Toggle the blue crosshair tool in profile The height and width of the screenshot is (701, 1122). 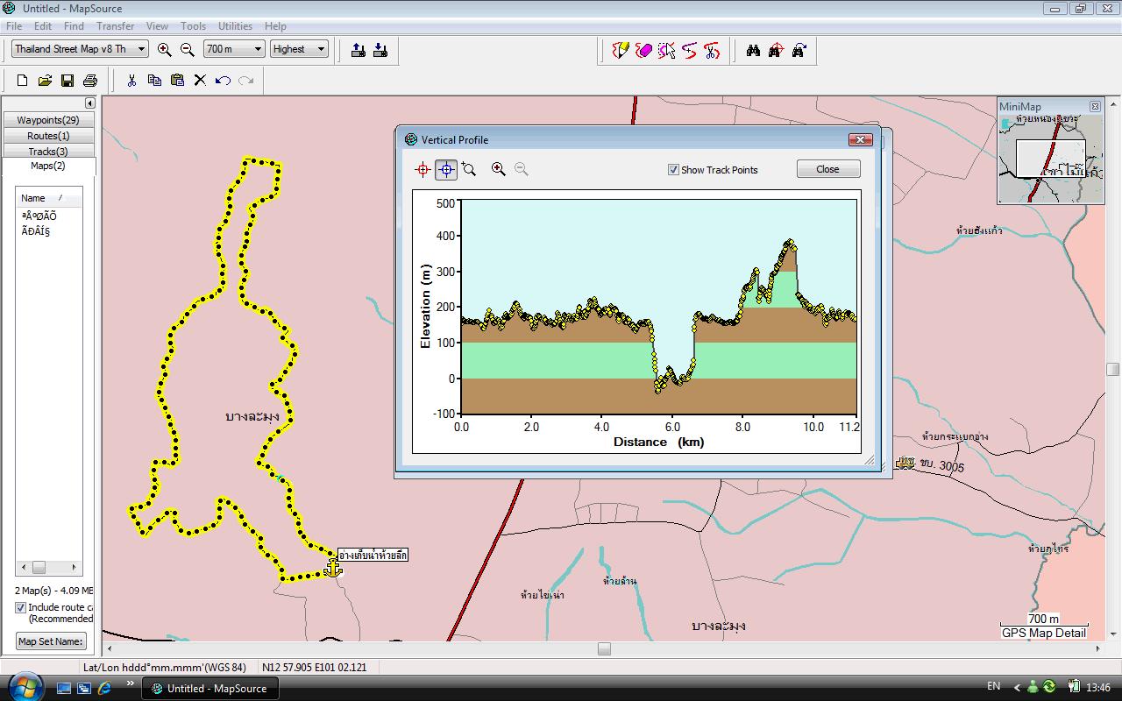(446, 169)
